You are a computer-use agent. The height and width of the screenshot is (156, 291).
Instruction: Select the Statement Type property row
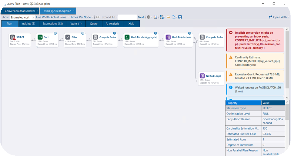(255, 108)
